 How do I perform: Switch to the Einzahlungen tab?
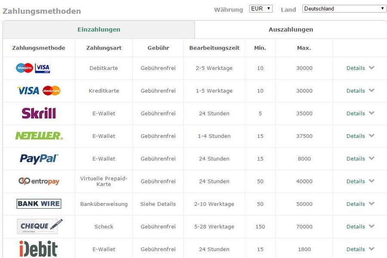tap(99, 30)
